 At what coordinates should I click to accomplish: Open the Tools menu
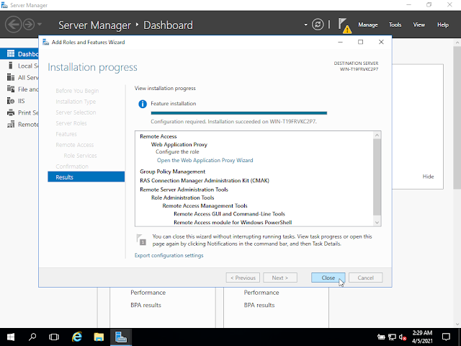coord(395,25)
